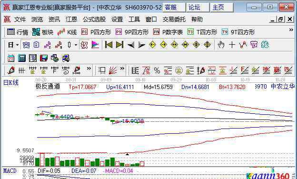Image resolution: width=297 pixels, height=179 pixels.
Task: Click the purple stair-step 3 icon
Action: tap(48, 45)
